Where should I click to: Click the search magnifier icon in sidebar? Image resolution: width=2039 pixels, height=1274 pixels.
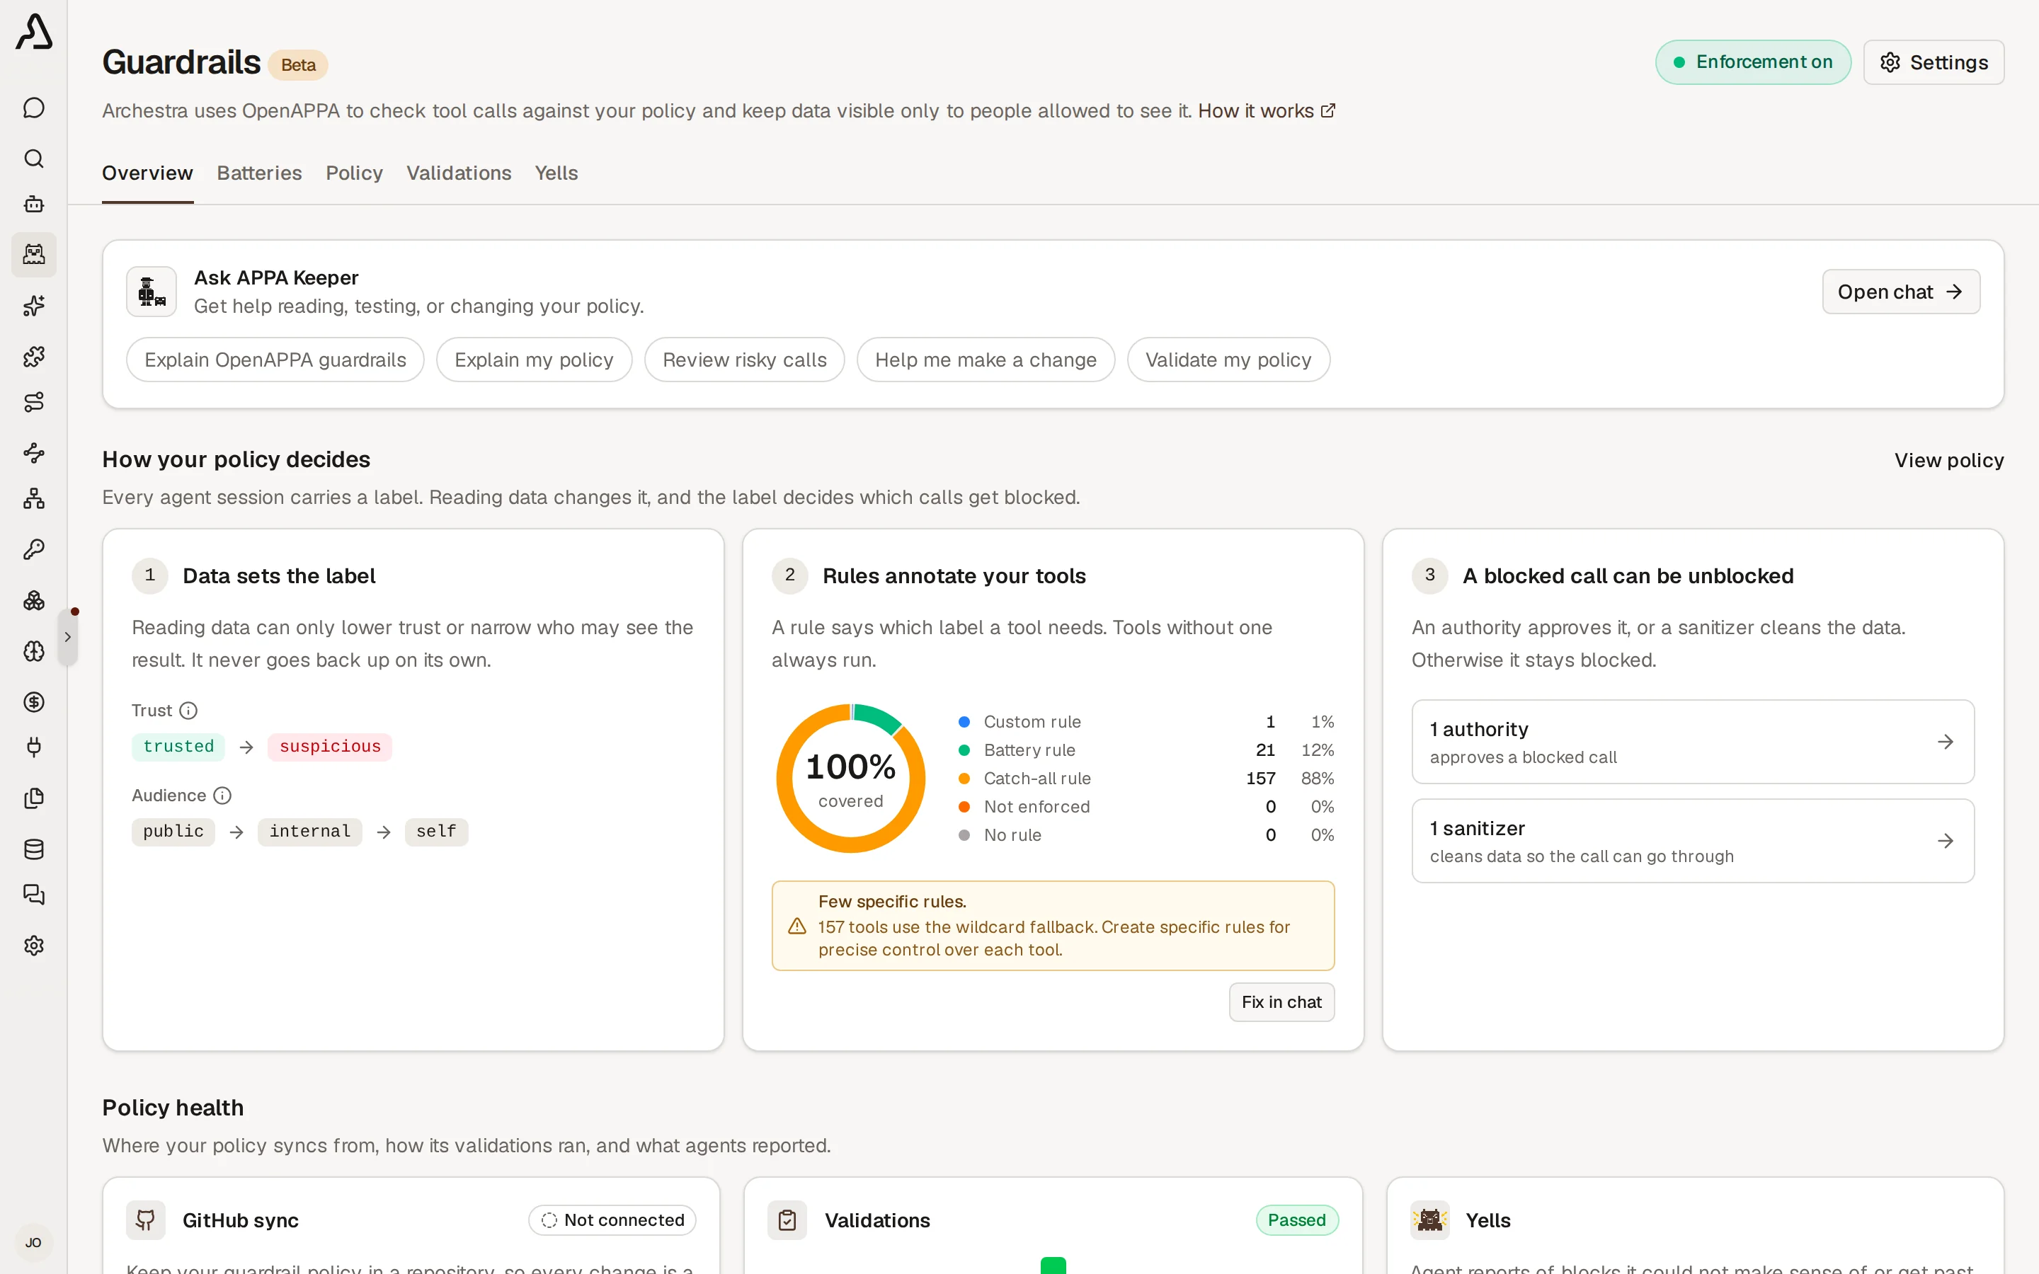coord(34,159)
